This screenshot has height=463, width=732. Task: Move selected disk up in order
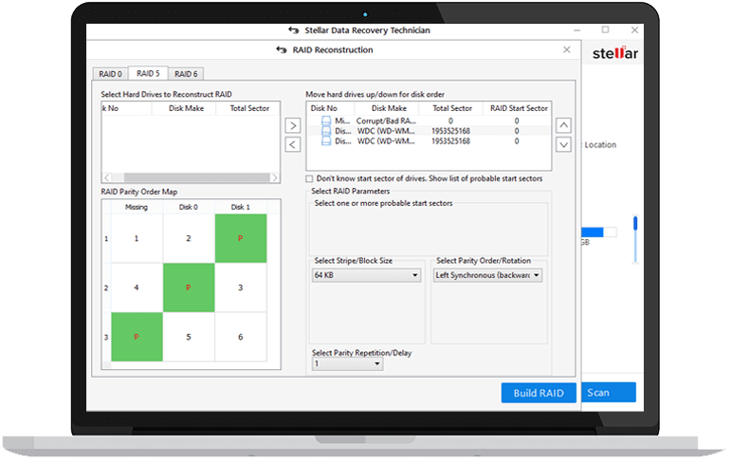click(x=563, y=125)
